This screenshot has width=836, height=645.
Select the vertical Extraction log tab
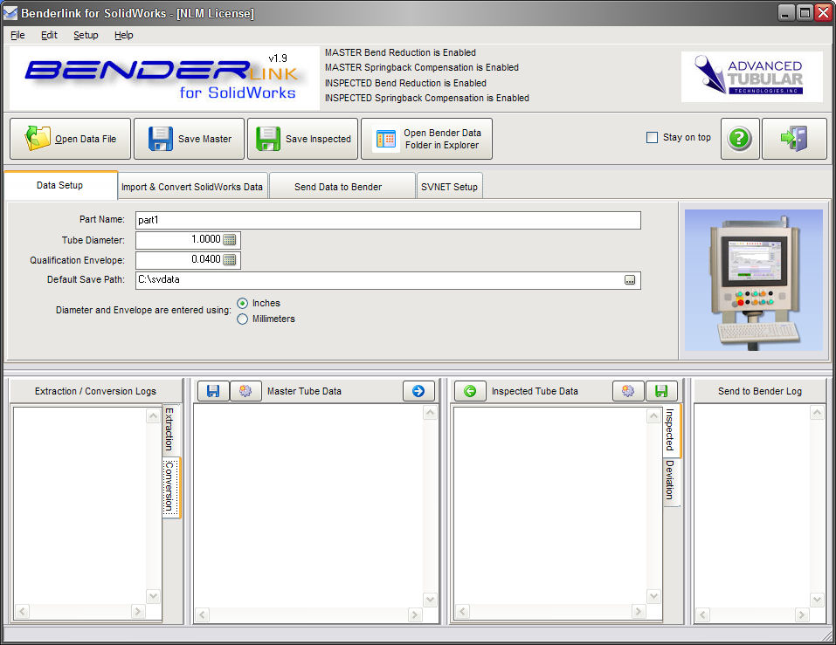pyautogui.click(x=170, y=429)
